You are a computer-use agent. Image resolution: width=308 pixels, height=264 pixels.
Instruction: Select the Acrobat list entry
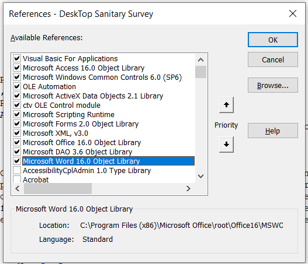click(x=36, y=179)
